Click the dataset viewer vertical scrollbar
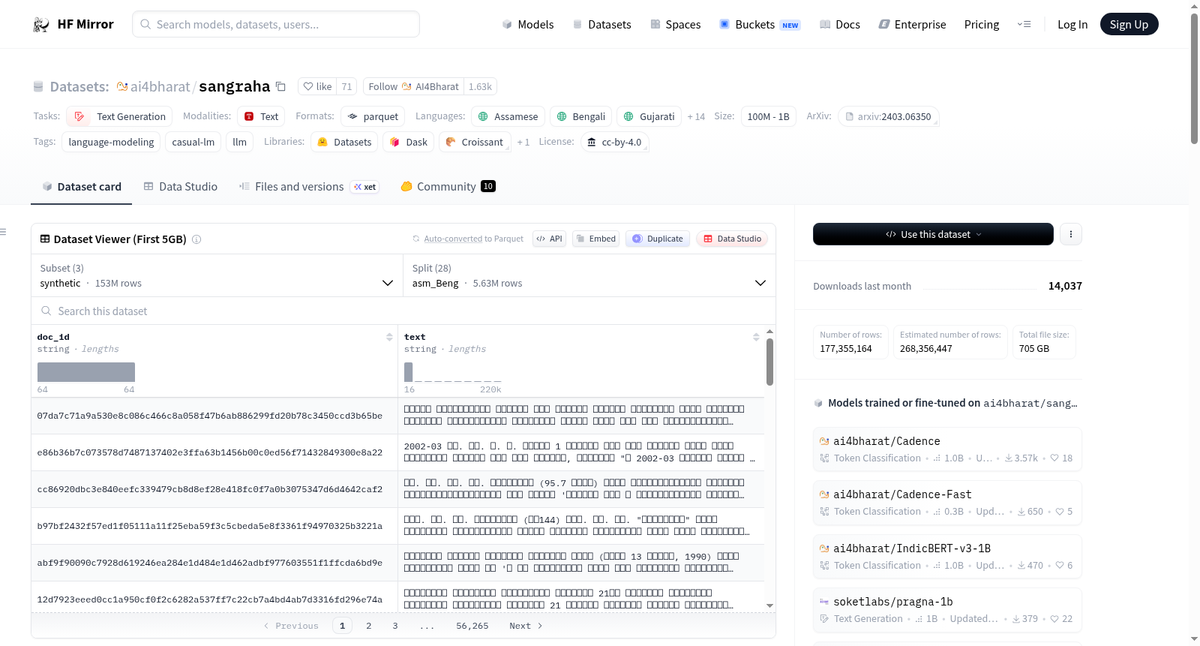The width and height of the screenshot is (1200, 646). click(769, 362)
